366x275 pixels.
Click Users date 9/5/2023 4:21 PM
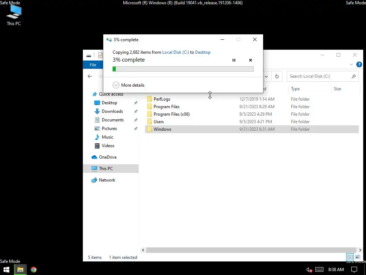point(256,122)
